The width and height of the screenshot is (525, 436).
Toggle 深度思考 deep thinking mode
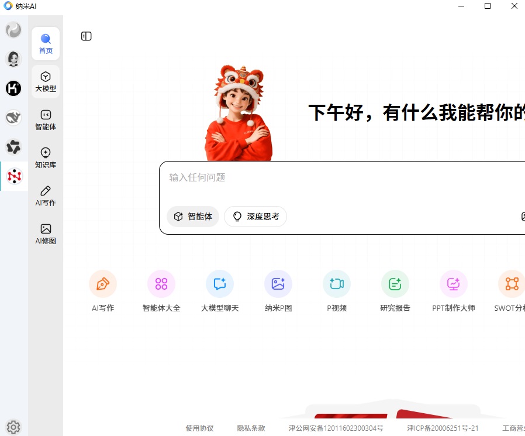pos(255,217)
